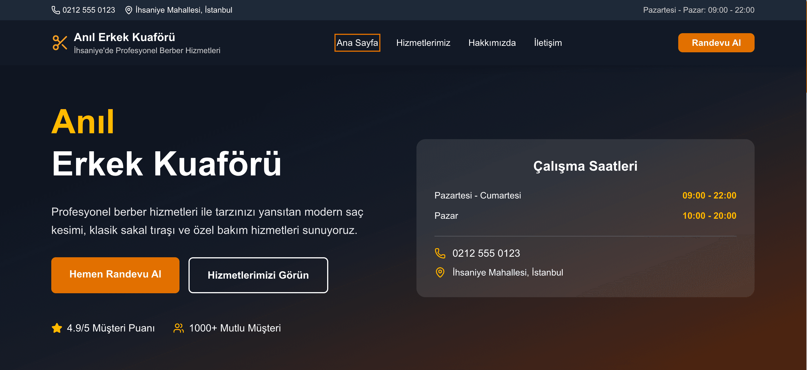Go to Hizmetlerimiz in navigation
This screenshot has width=807, height=370.
[423, 43]
